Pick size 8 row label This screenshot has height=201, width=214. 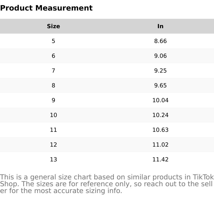(x=53, y=85)
